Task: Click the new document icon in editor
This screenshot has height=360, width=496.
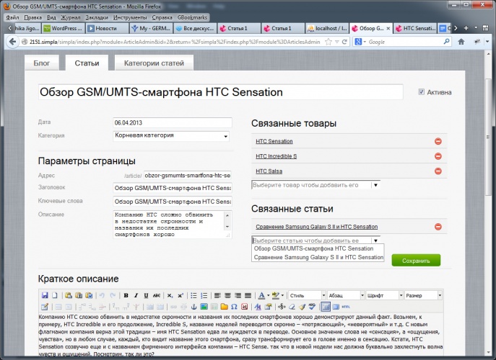Action: click(x=55, y=296)
